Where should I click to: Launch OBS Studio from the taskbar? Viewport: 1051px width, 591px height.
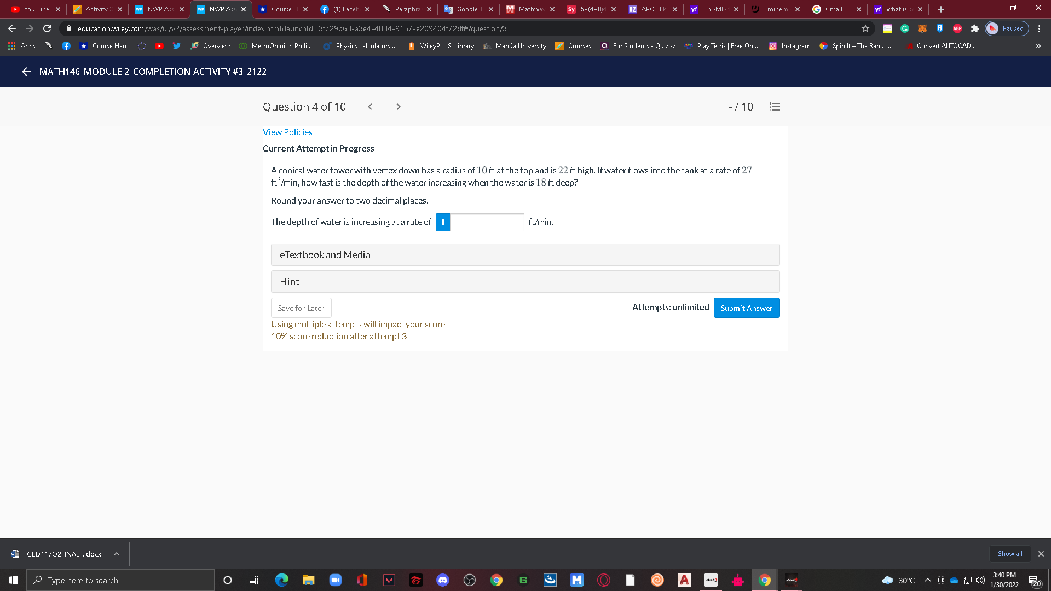tap(470, 580)
